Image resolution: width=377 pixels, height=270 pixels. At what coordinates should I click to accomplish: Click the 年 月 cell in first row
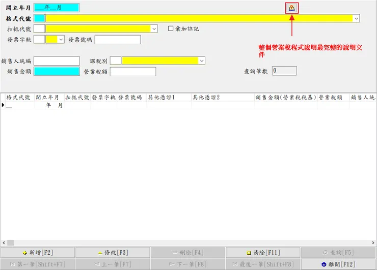pos(49,105)
